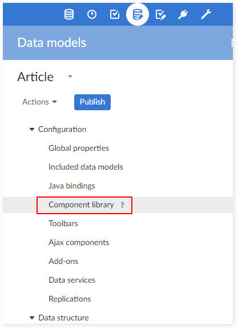
Task: Open the Data (database) perspective icon
Action: click(x=69, y=14)
